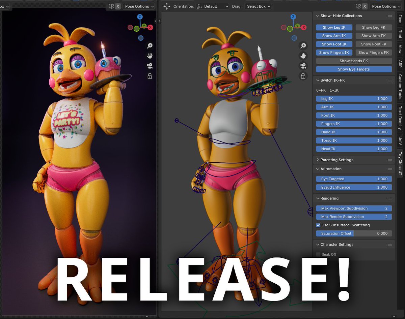The height and width of the screenshot is (319, 405).
Task: Toggle camera view icon in right viewport
Action: click(303, 66)
